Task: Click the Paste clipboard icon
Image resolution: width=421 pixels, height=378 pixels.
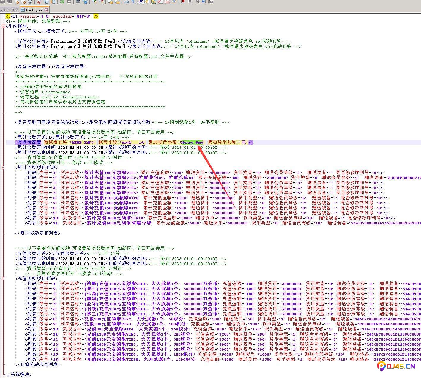Action: tap(53, 1)
